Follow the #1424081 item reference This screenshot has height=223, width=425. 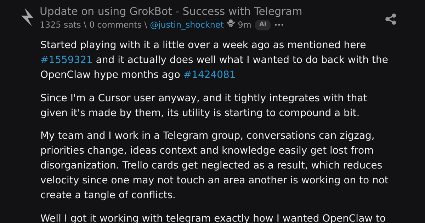(209, 75)
